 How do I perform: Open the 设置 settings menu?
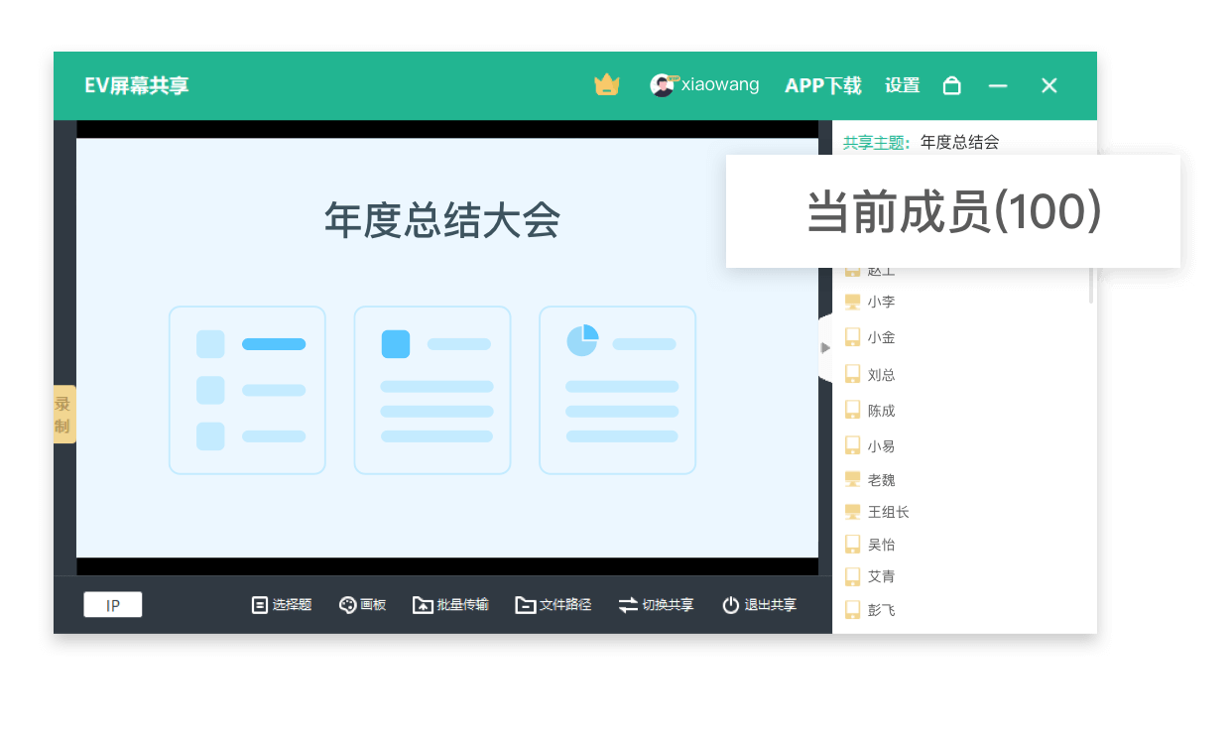[x=902, y=86]
